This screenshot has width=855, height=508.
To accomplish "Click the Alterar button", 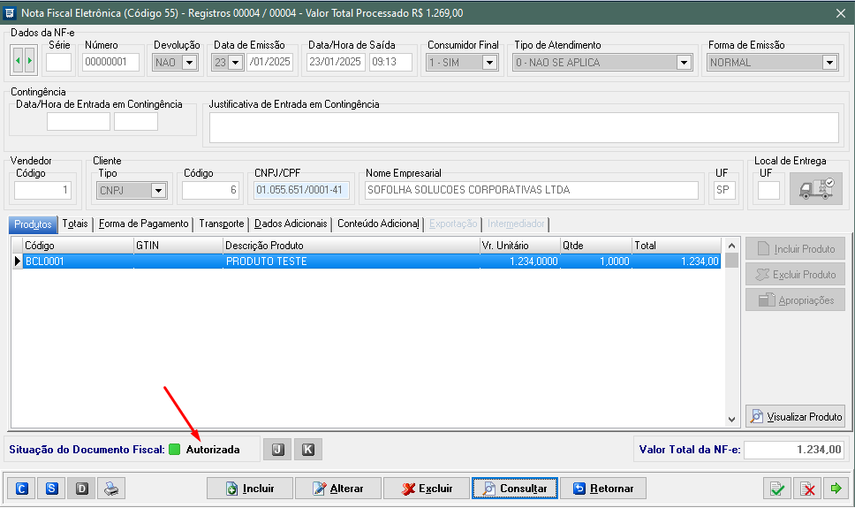I will coord(337,488).
